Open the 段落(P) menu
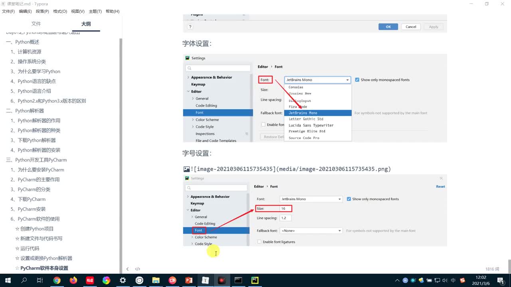The image size is (511, 287). coord(43,11)
